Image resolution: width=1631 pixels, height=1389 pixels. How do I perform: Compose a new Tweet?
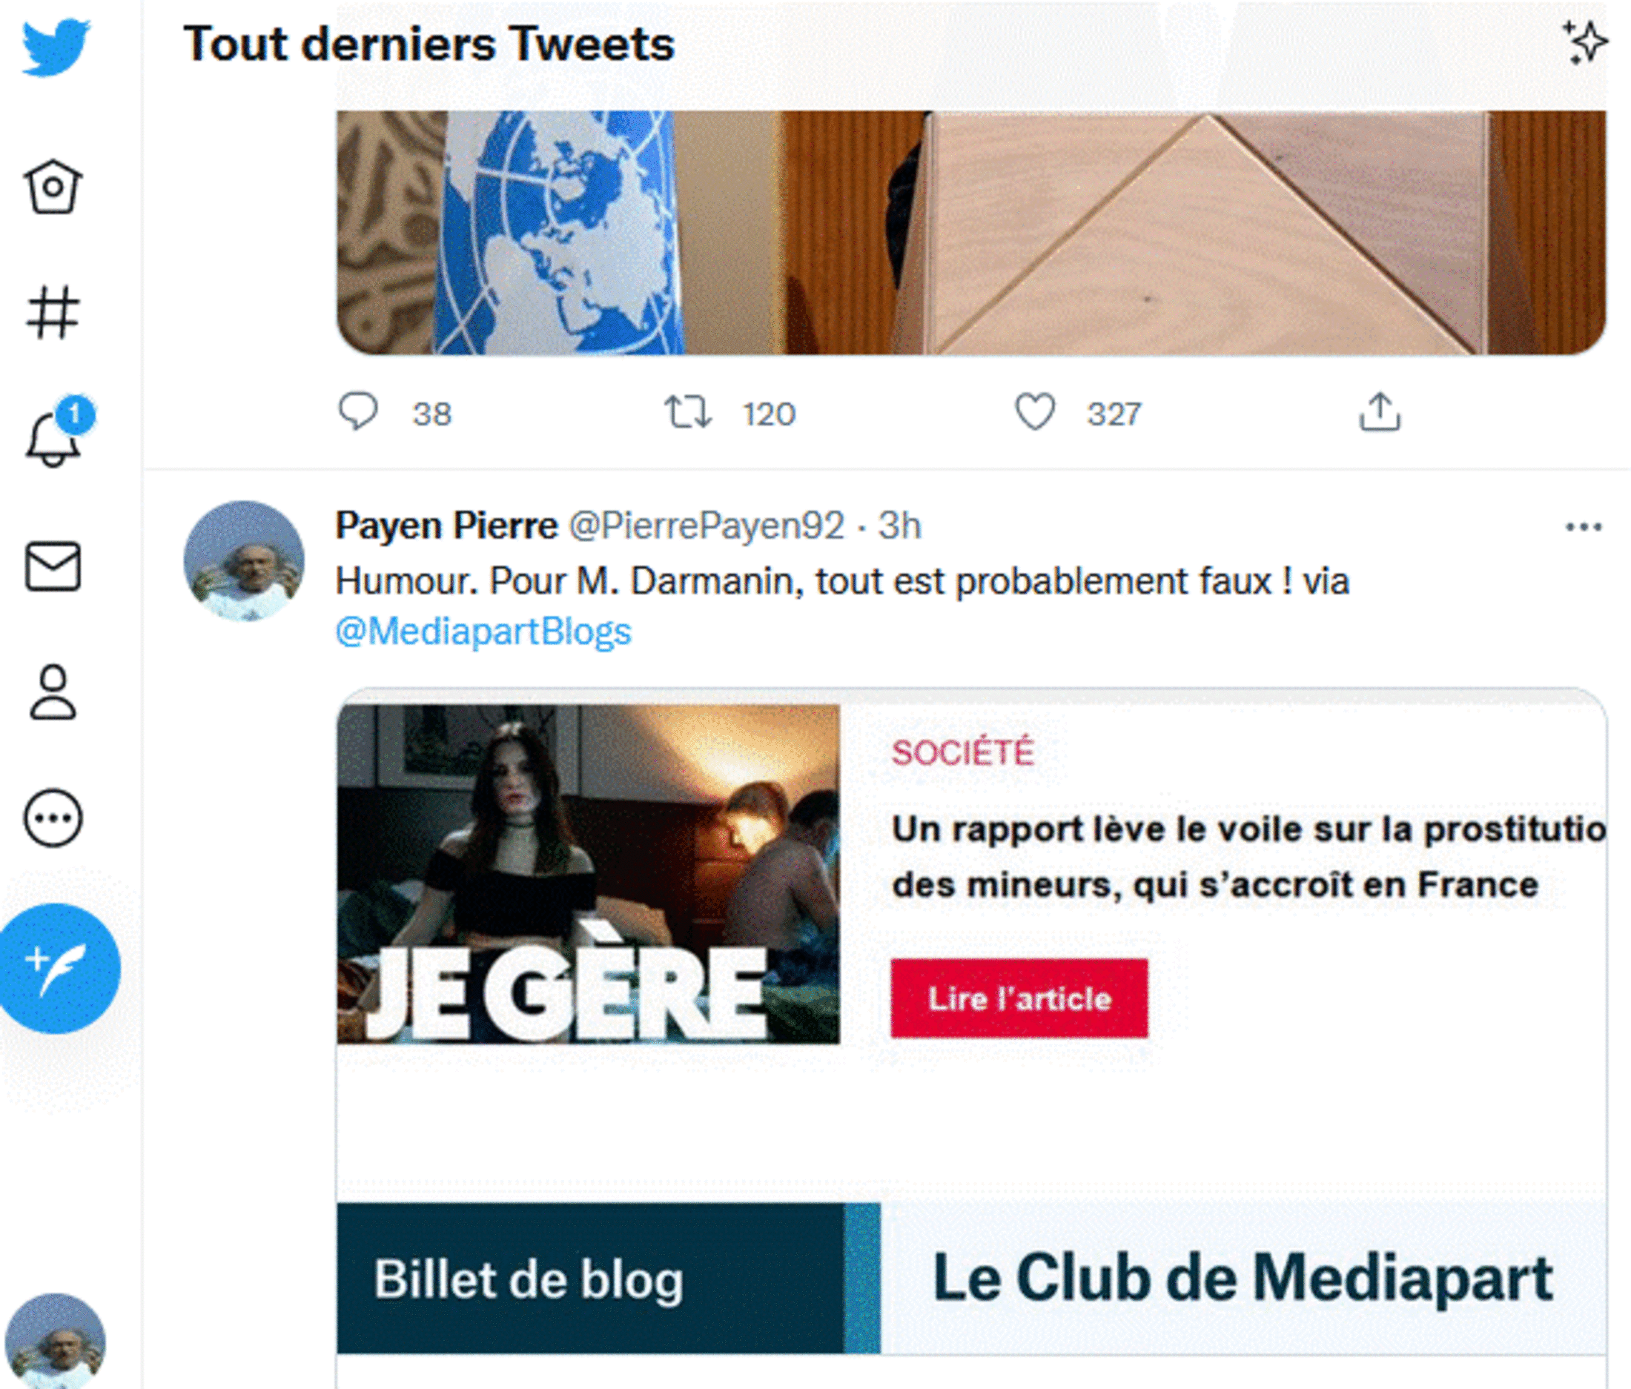click(x=59, y=968)
